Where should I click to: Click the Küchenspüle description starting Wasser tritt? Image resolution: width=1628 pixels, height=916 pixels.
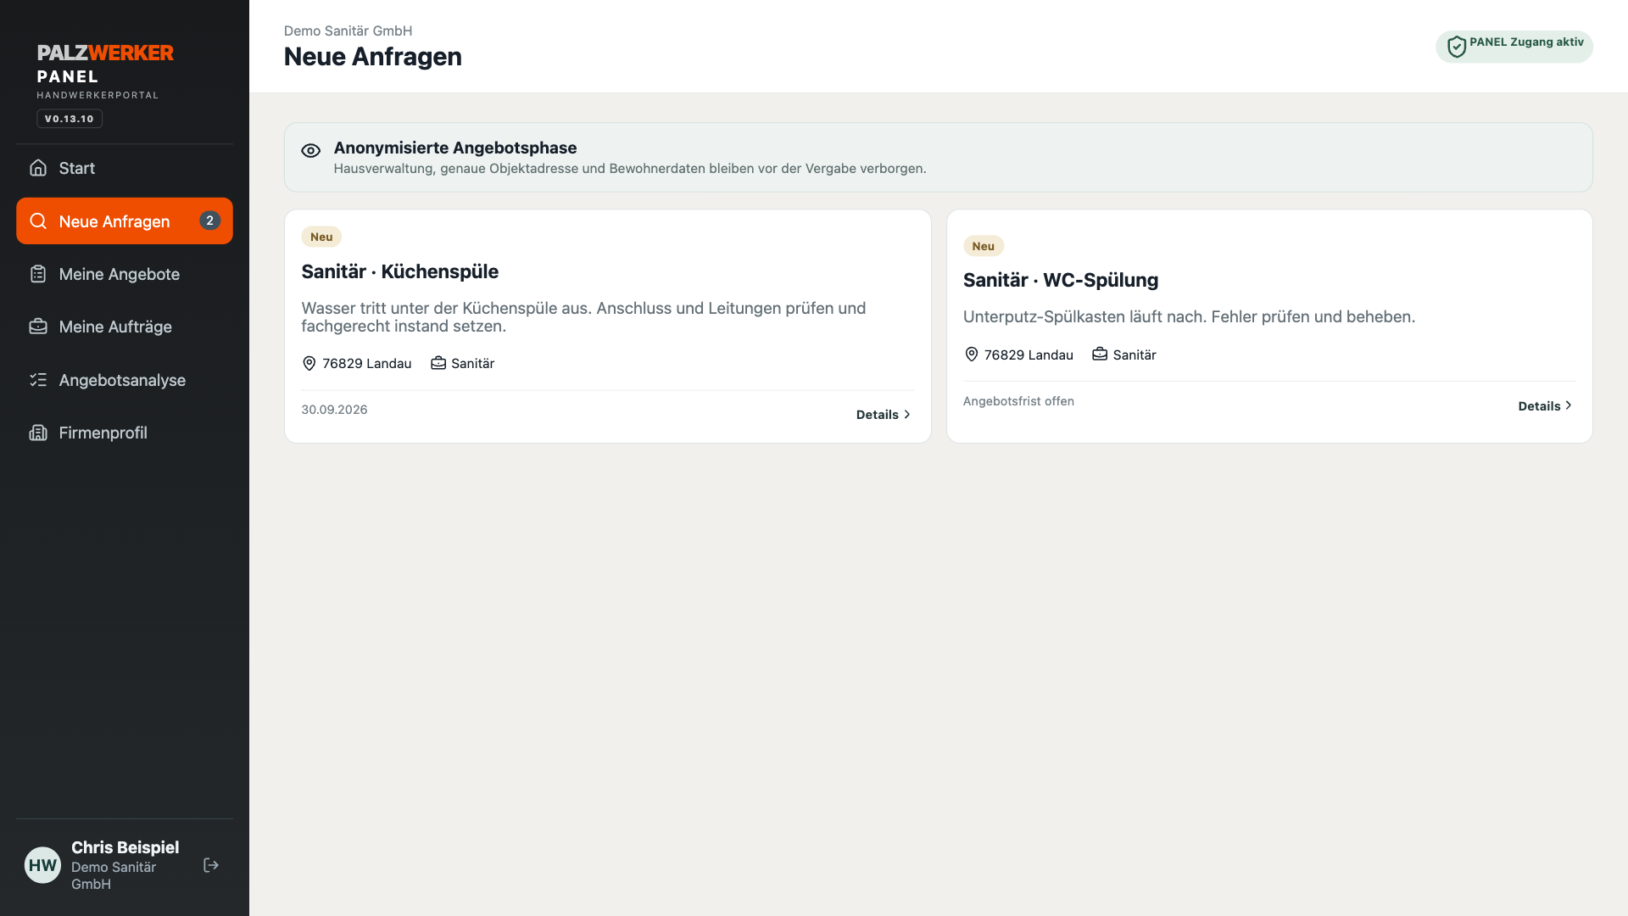coord(583,317)
